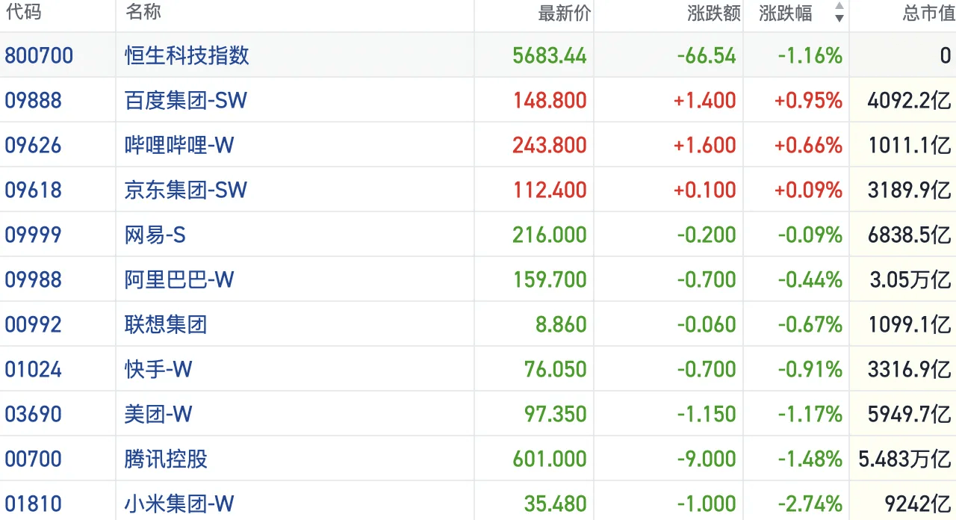Sort descending using the down arrow beside 涨跌幅
The image size is (956, 520).
coord(840,18)
